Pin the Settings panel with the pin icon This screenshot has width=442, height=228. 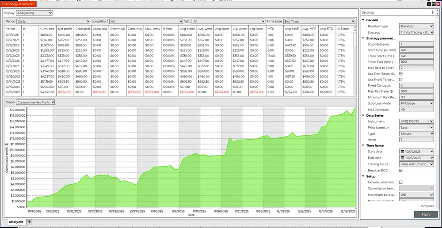(x=433, y=12)
